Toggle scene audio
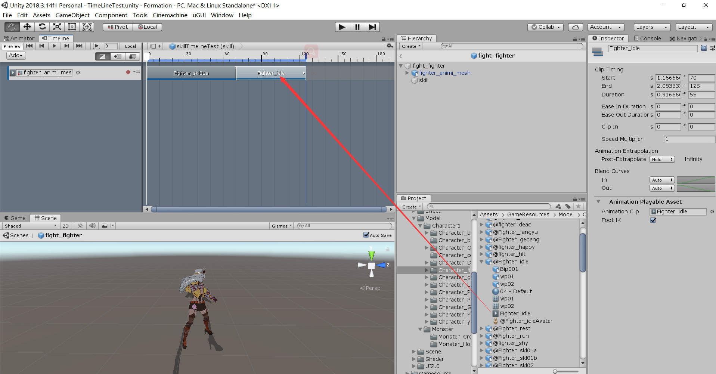716x374 pixels. (x=92, y=226)
